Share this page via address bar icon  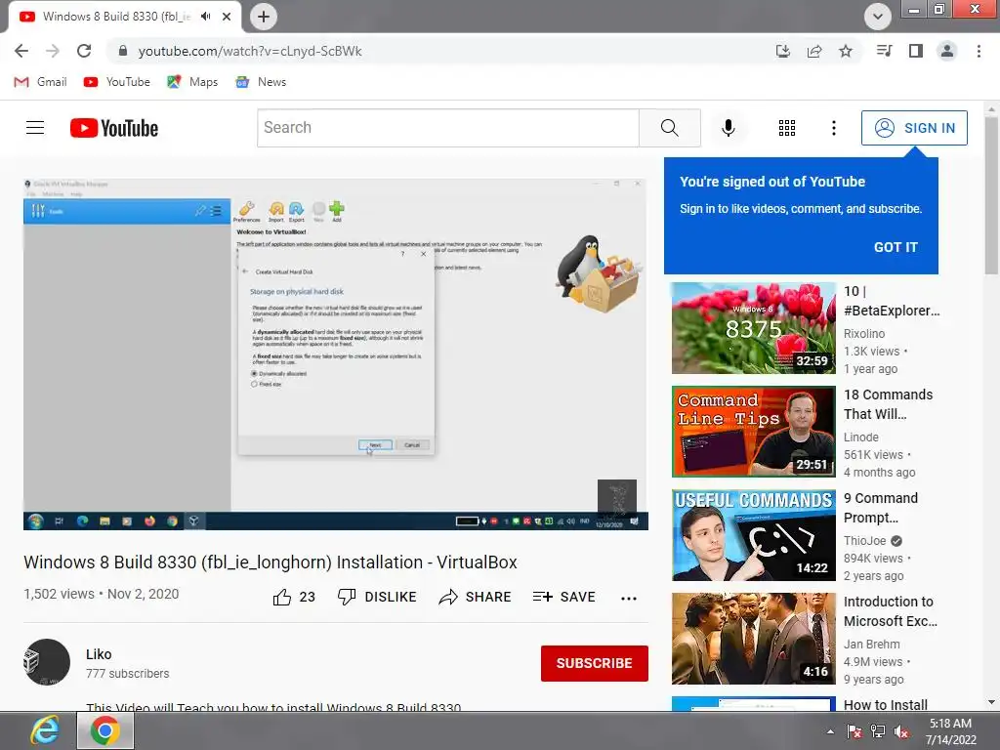click(814, 51)
